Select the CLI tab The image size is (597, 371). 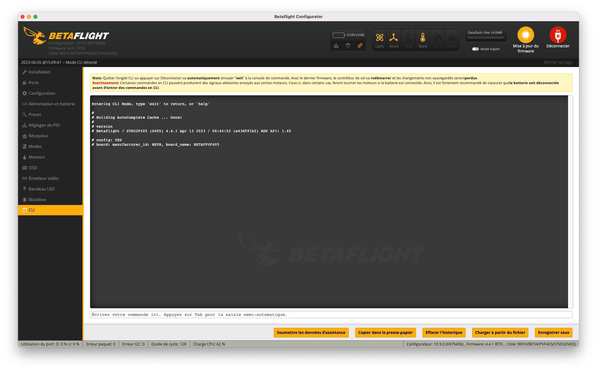[x=50, y=210]
